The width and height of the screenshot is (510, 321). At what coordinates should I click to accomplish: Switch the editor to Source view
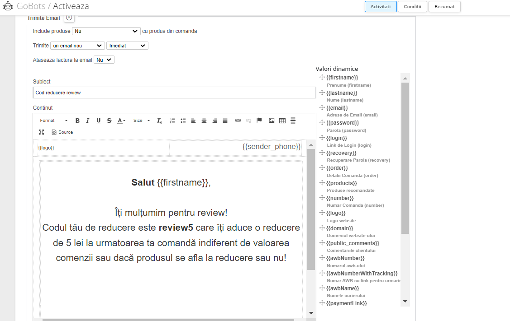[62, 132]
